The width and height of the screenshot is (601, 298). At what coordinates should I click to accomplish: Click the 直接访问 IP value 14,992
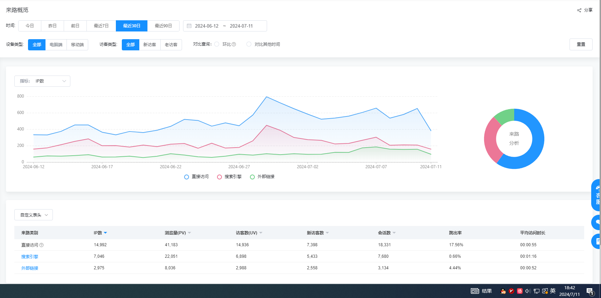[x=100, y=245]
